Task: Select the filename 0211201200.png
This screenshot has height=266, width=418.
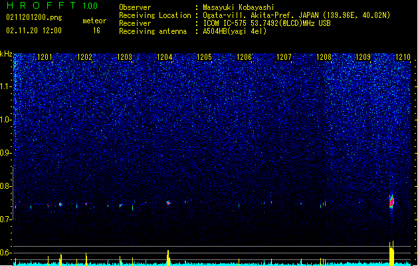Action: pos(34,17)
